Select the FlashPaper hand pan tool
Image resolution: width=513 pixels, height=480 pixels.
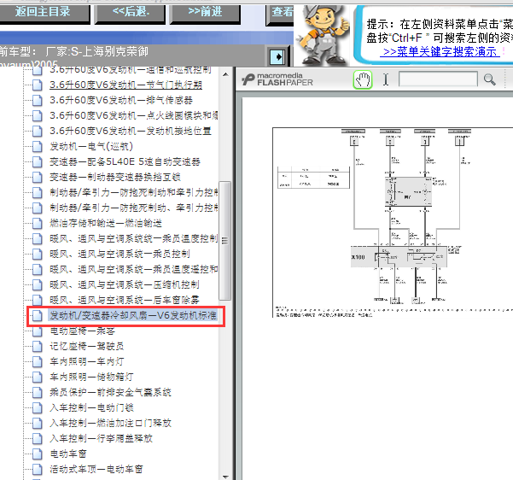point(363,79)
